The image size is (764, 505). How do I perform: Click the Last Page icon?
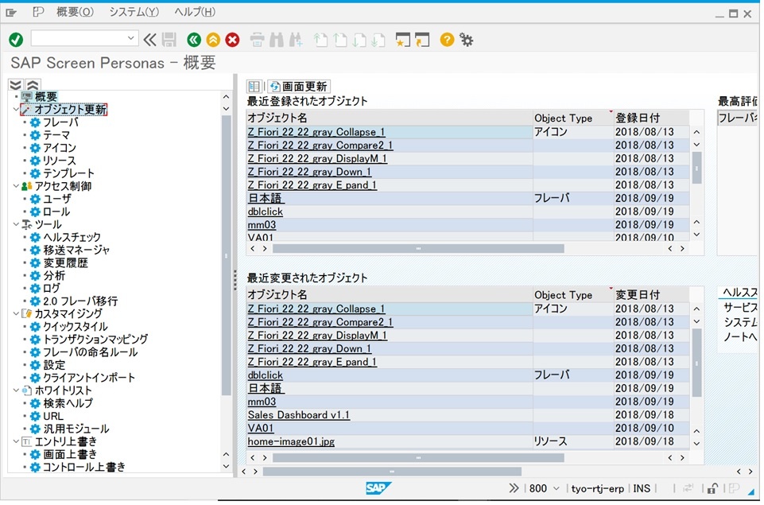click(378, 40)
